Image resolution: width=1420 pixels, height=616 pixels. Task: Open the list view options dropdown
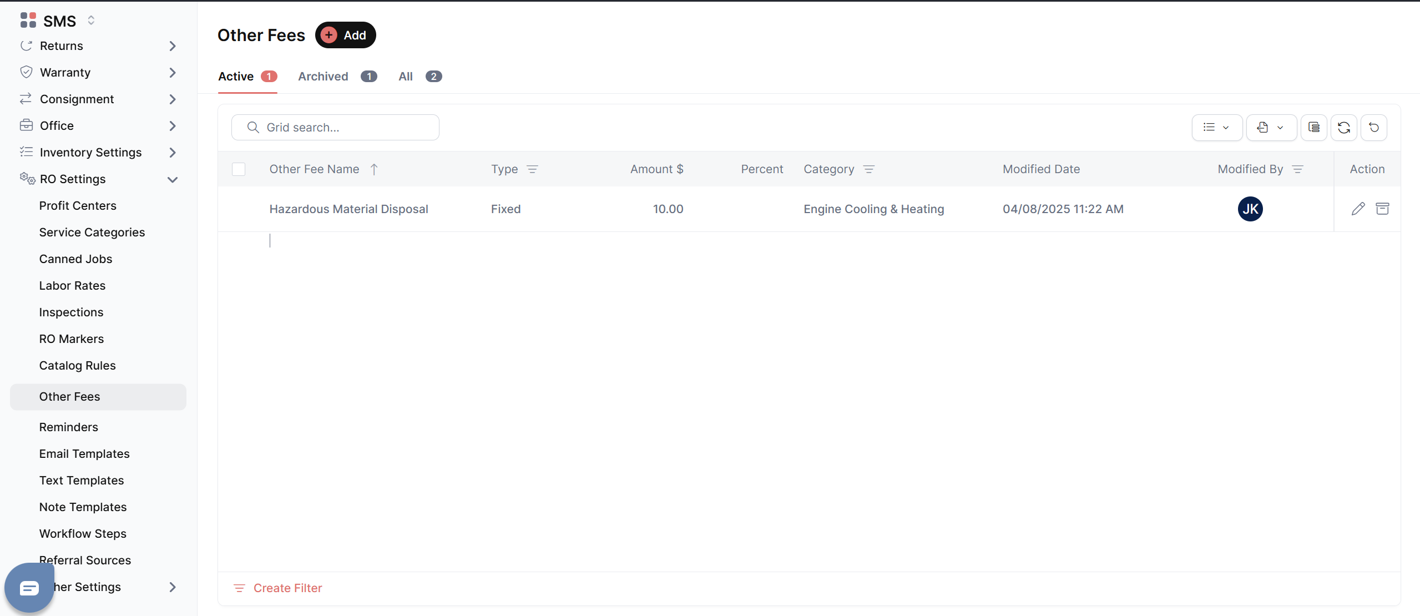1216,128
